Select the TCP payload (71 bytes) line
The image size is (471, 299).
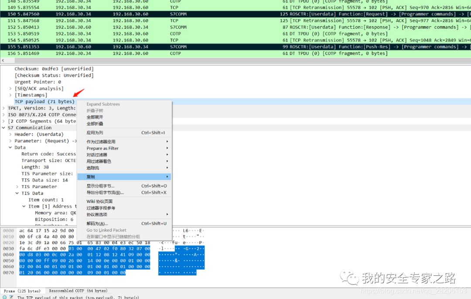pos(44,102)
